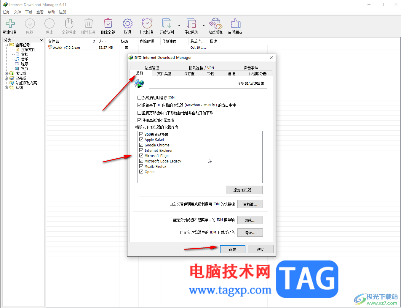The image size is (401, 308).
Task: Select the picpick_v7.0.2.exe download entry
Action: [66, 48]
